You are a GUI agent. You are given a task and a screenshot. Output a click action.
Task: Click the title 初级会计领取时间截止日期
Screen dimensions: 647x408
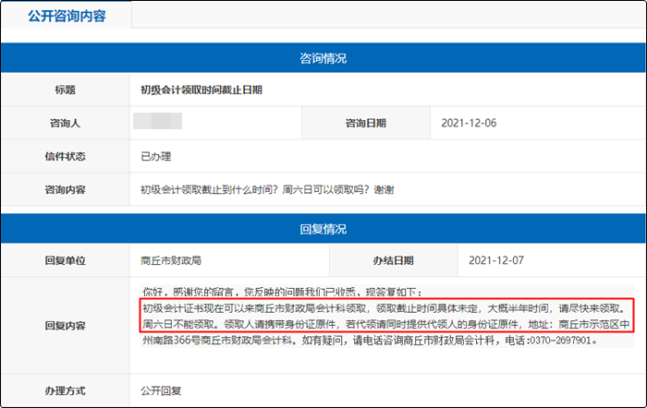click(201, 90)
